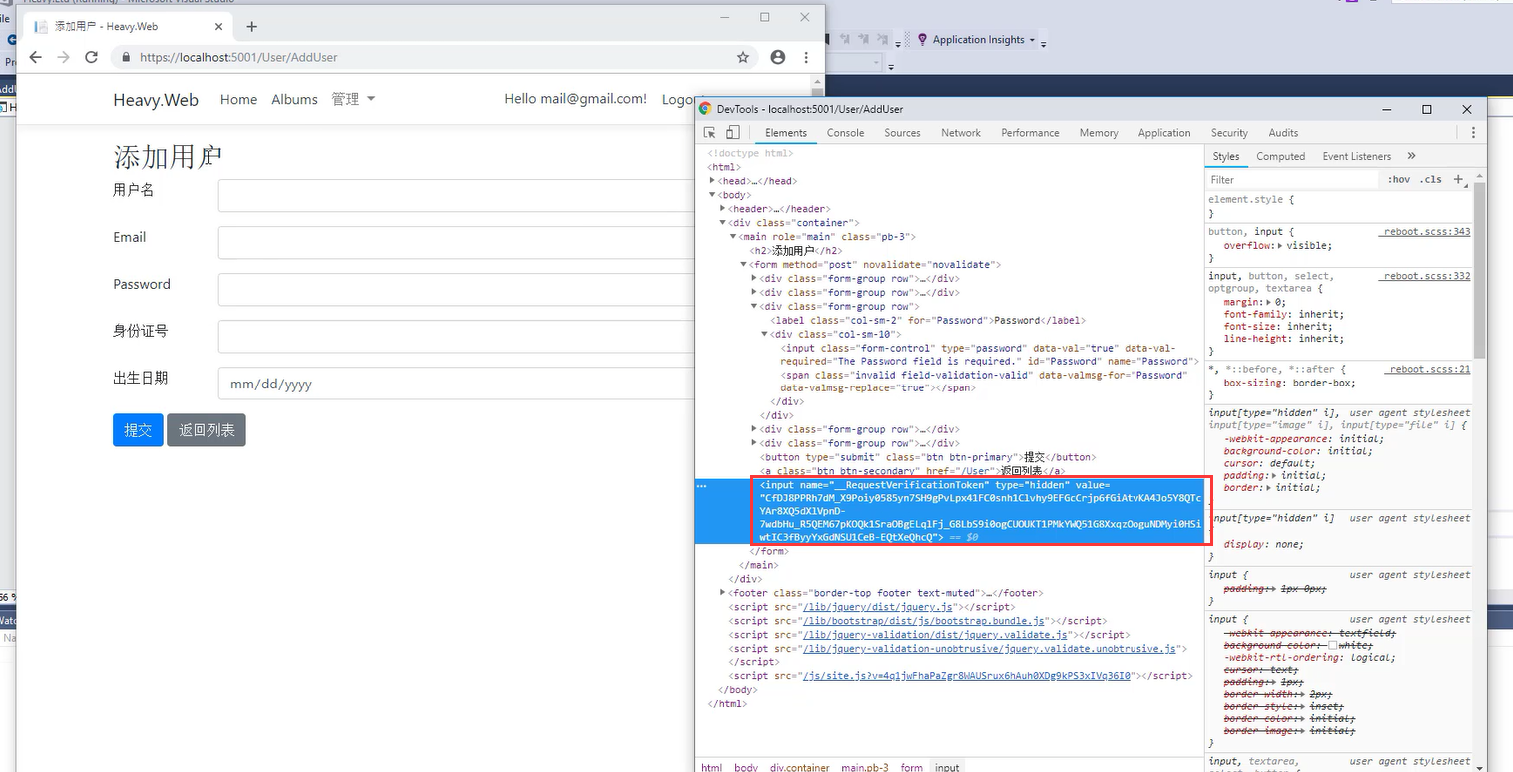Click the Heavy.Web brand link
Screen dimensions: 1513x772
pyautogui.click(x=156, y=100)
